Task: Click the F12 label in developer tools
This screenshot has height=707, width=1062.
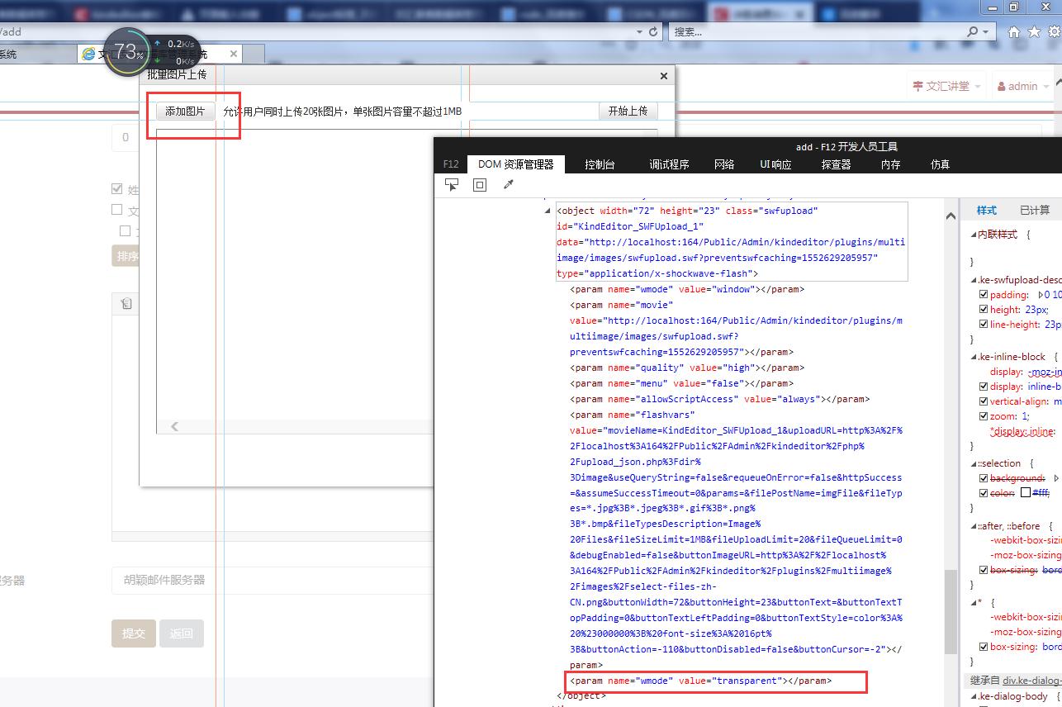Action: pyautogui.click(x=450, y=164)
